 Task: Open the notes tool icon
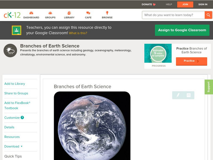point(189,95)
